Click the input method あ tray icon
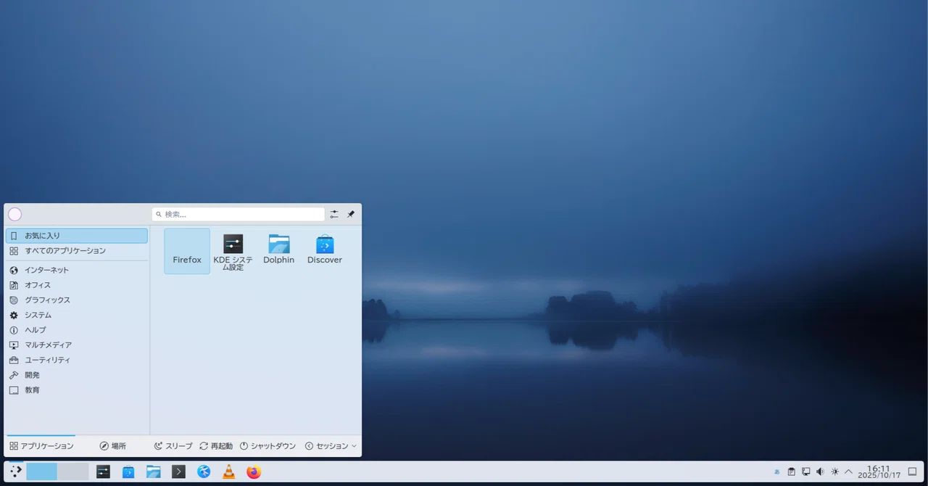The width and height of the screenshot is (928, 486). click(x=776, y=471)
